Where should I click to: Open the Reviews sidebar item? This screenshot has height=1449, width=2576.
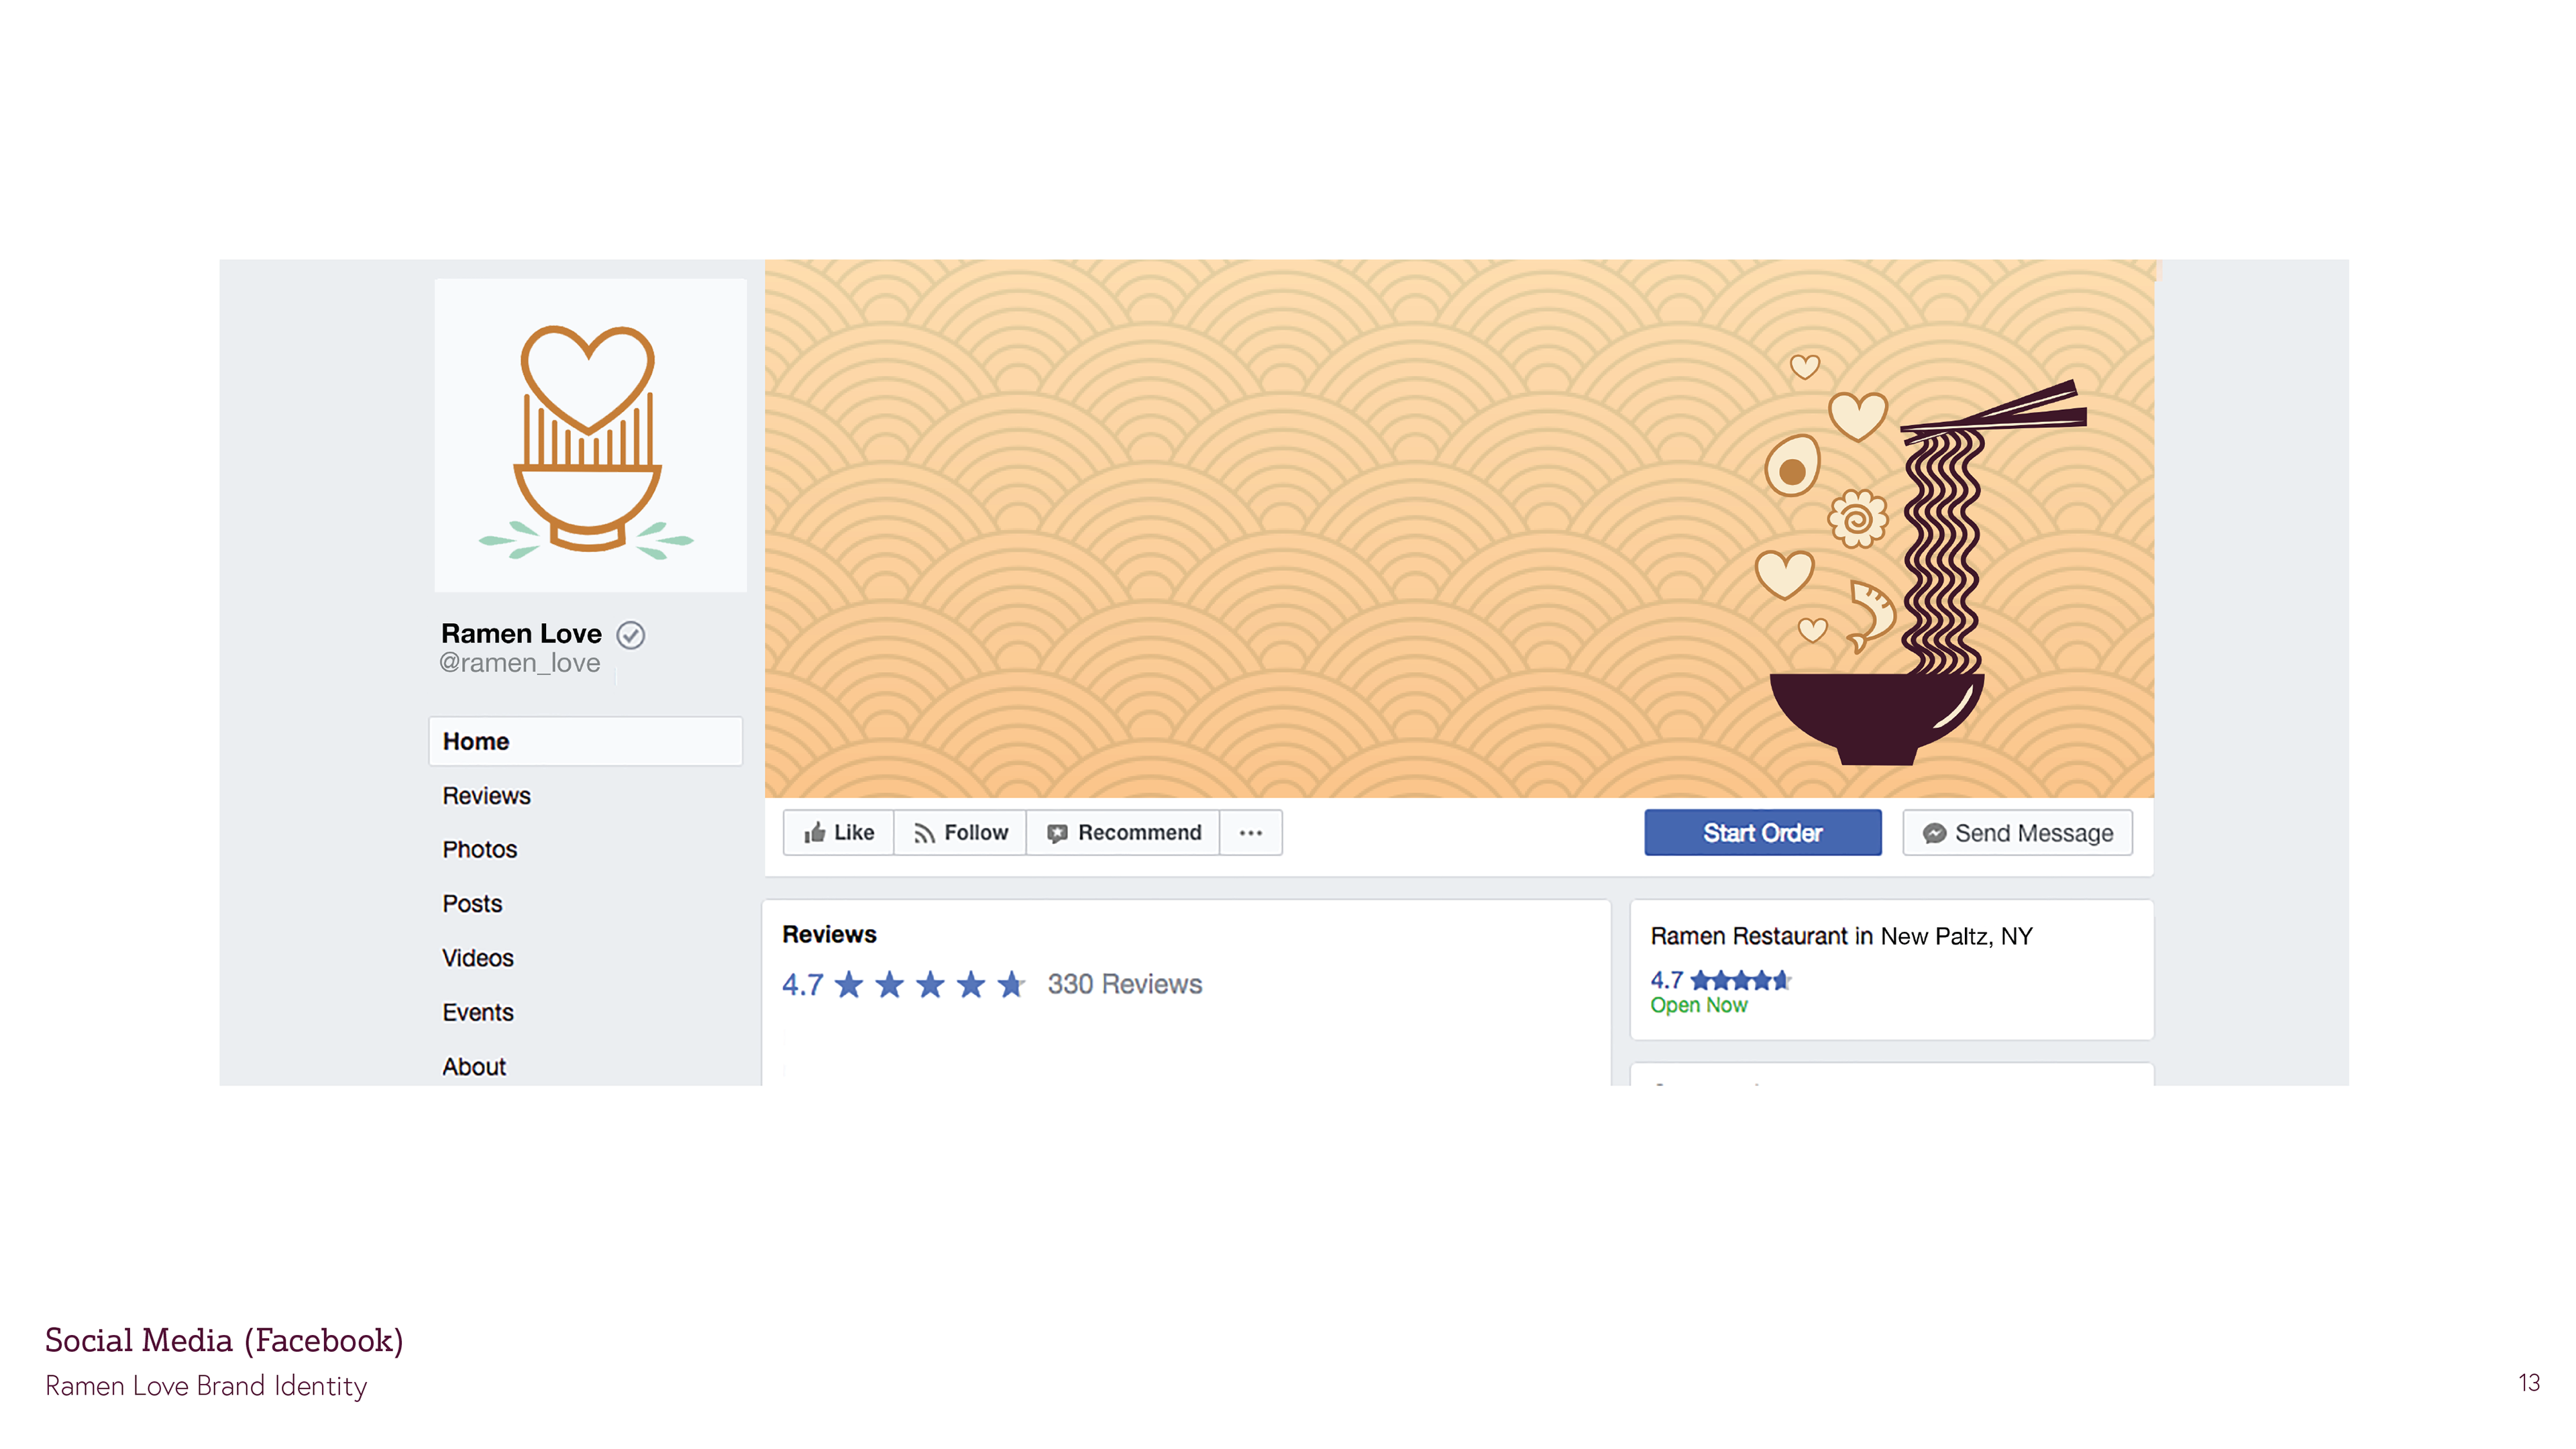click(x=486, y=795)
